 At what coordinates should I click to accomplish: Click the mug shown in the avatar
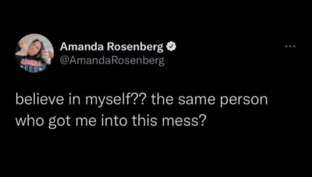[46, 53]
